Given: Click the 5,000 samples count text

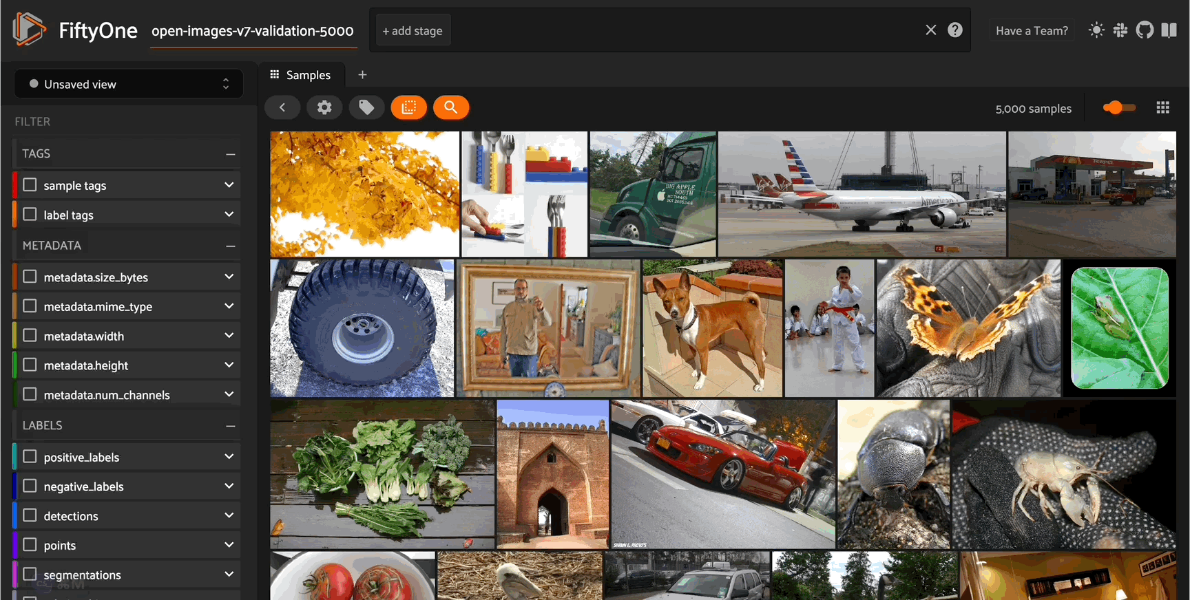Looking at the screenshot, I should point(1033,109).
